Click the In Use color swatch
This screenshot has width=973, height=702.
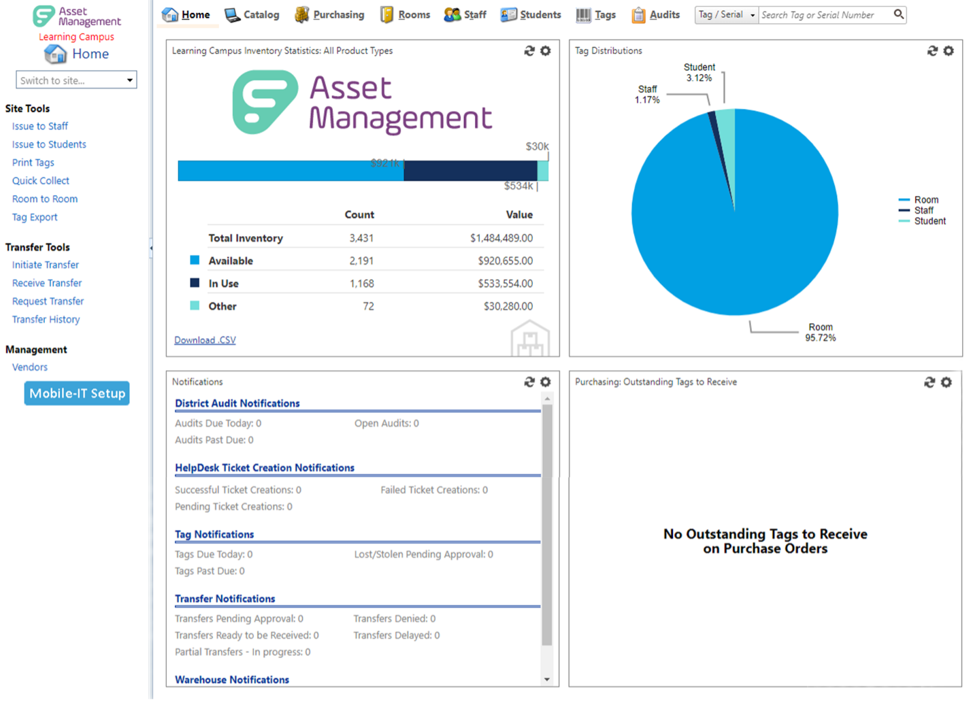195,283
